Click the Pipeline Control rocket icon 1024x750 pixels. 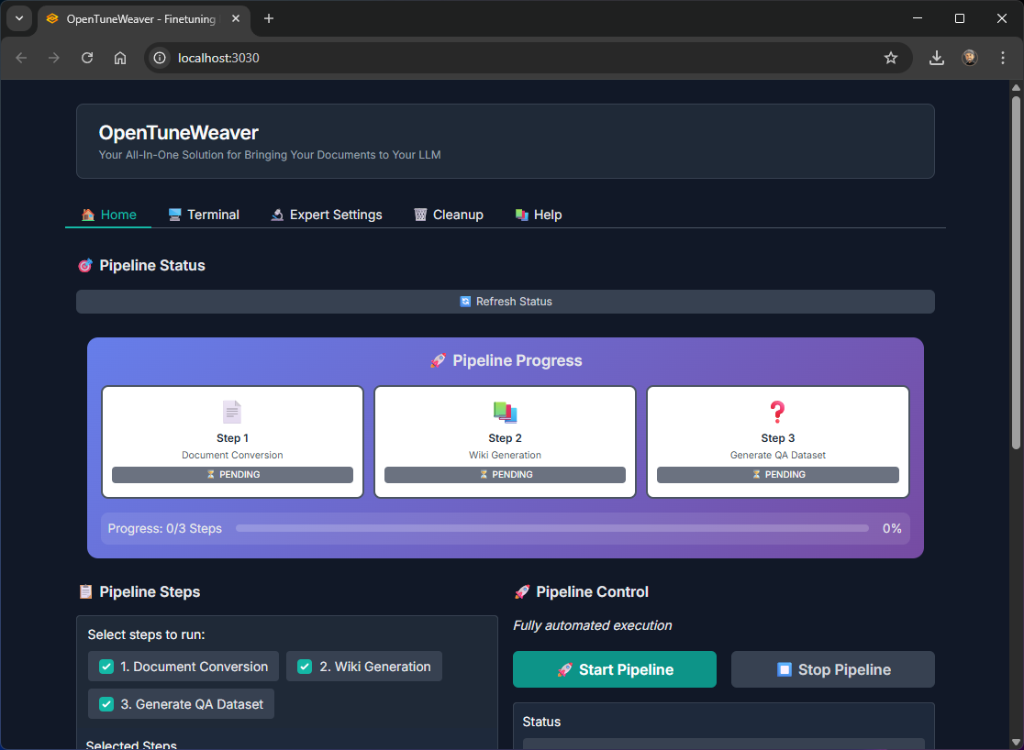click(x=522, y=592)
